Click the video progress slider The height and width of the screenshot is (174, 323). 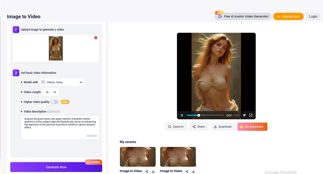206,115
